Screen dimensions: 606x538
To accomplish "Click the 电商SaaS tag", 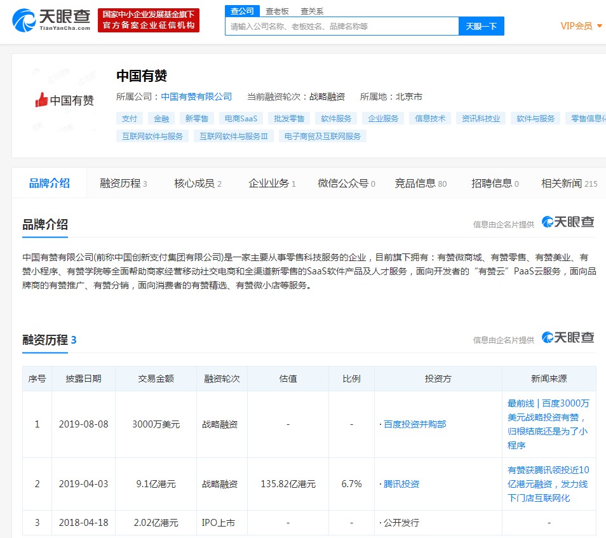I will 241,119.
